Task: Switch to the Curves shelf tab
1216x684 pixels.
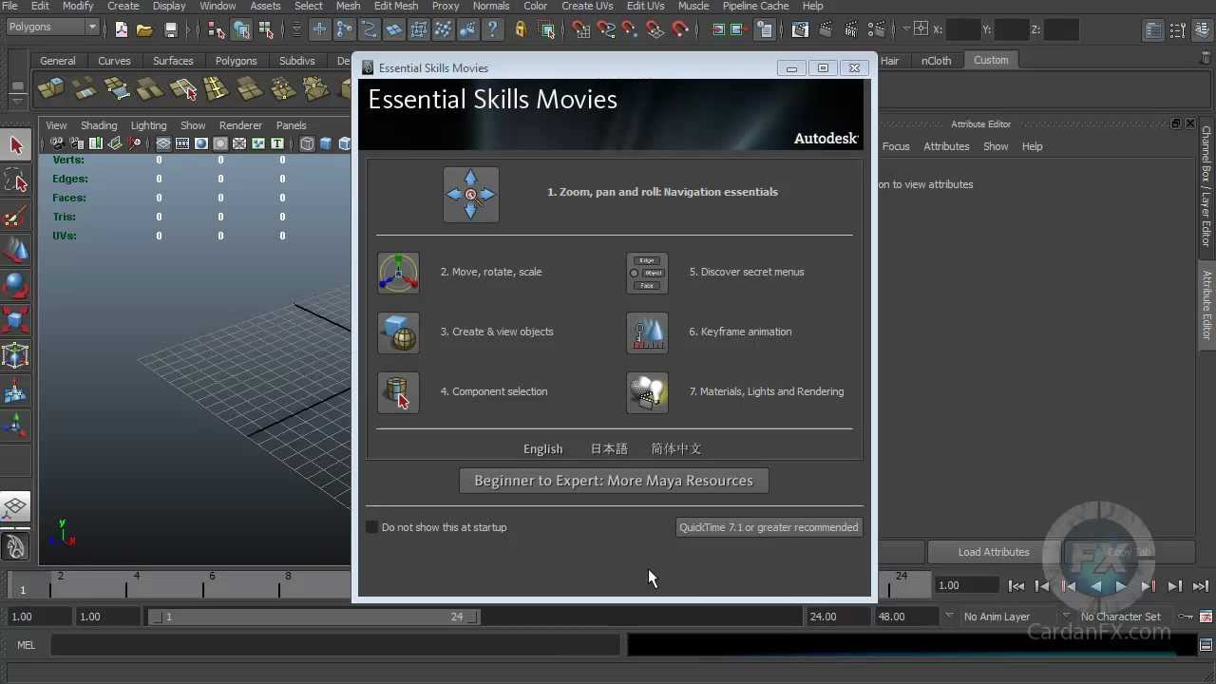Action: (x=114, y=61)
